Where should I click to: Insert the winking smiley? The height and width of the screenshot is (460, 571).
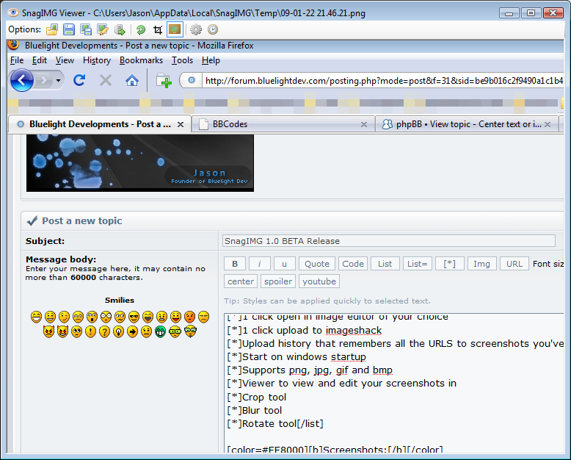pyautogui.click(x=64, y=317)
